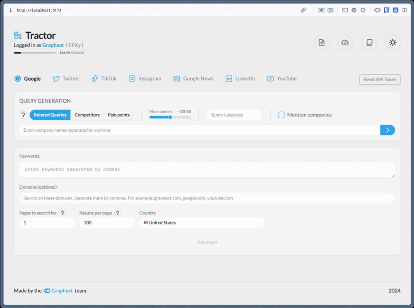Switch to the Google News tab
This screenshot has width=414, height=308.
point(193,79)
